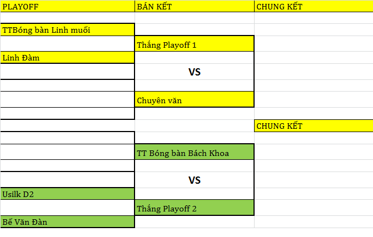
Task: Select the Usilk D2 cell
Action: 68,194
